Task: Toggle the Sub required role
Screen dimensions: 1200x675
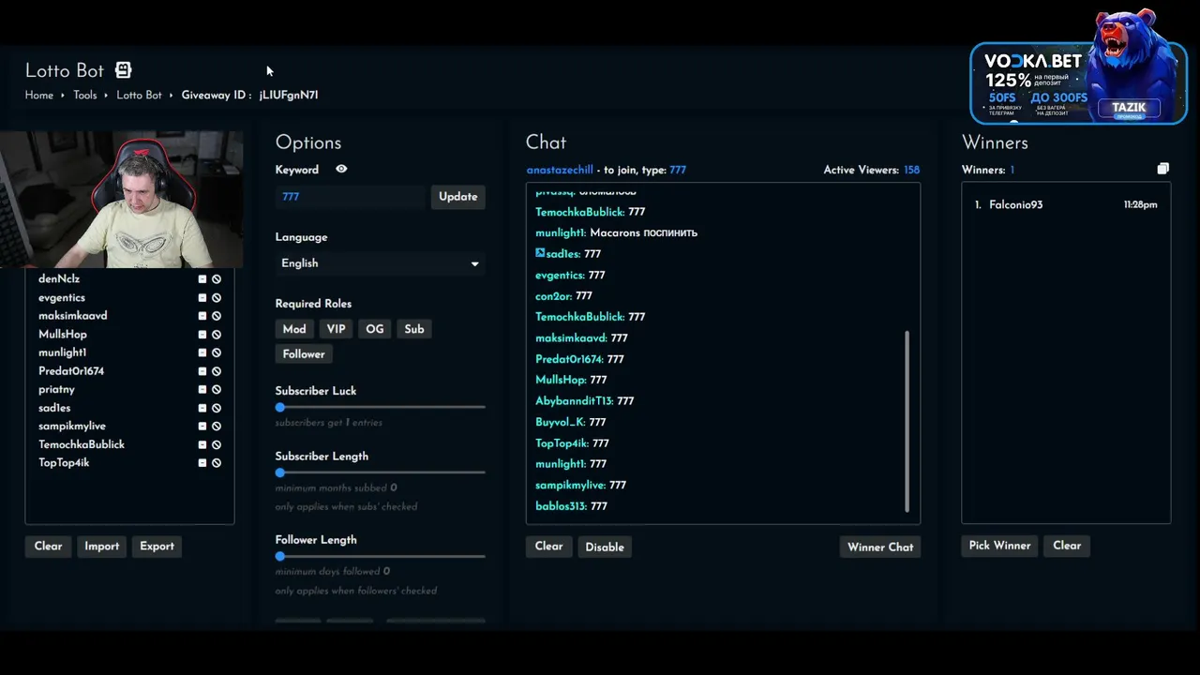Action: pos(414,329)
